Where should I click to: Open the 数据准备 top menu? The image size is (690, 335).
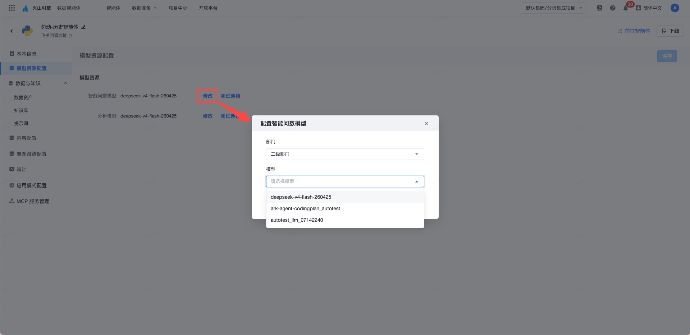(x=144, y=8)
